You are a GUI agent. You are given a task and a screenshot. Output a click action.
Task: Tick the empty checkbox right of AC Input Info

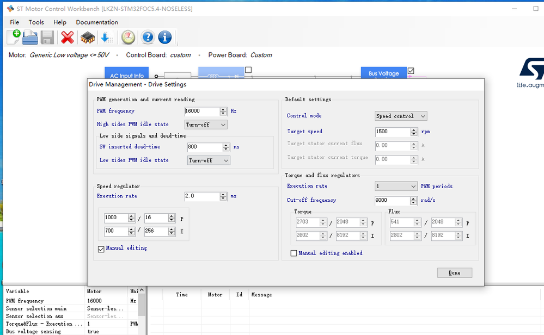pos(248,70)
